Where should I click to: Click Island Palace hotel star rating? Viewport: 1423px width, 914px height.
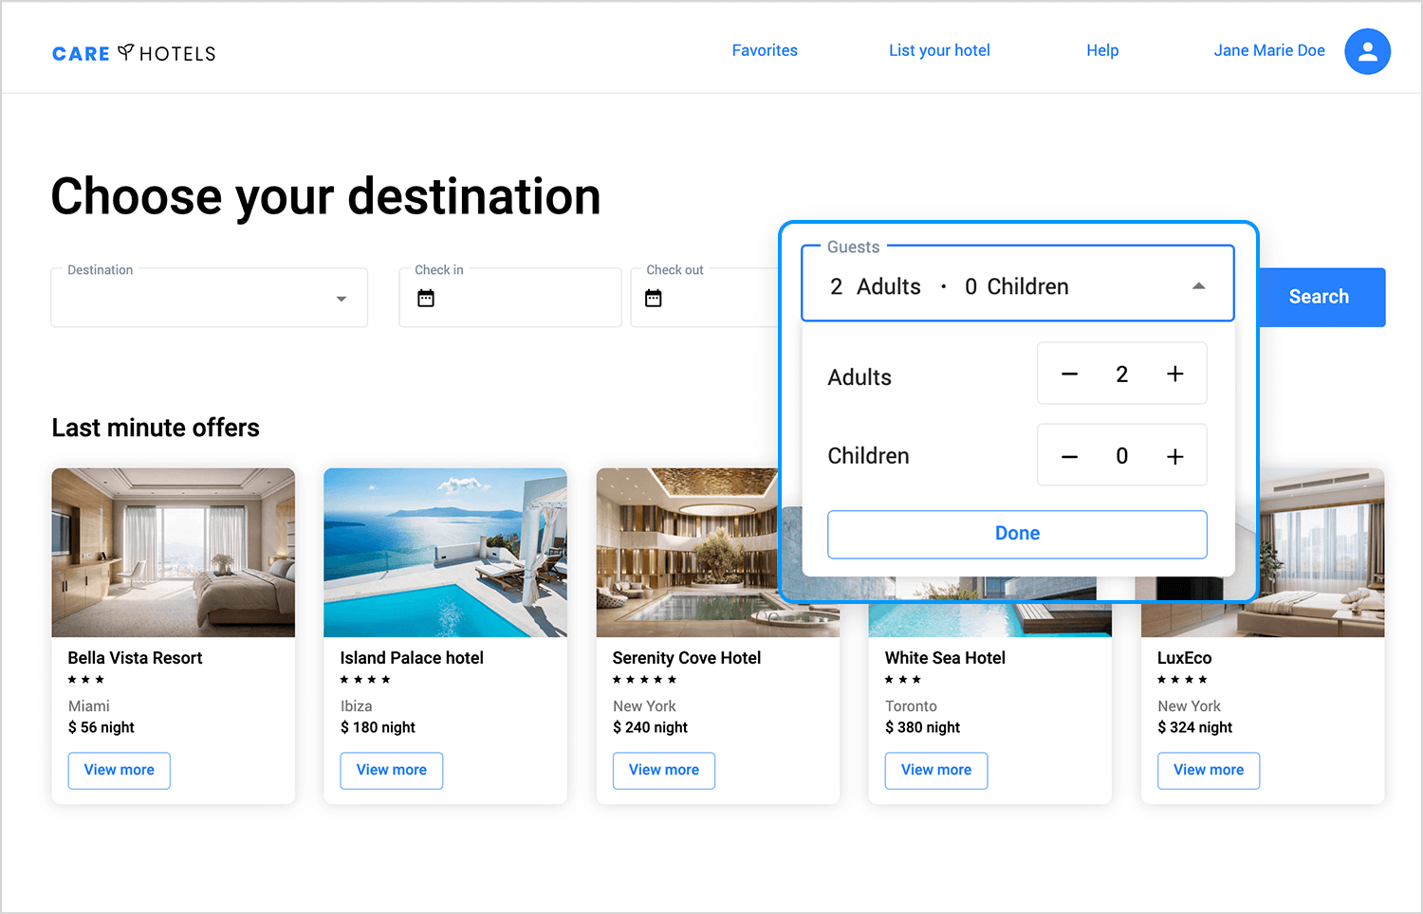(x=365, y=680)
